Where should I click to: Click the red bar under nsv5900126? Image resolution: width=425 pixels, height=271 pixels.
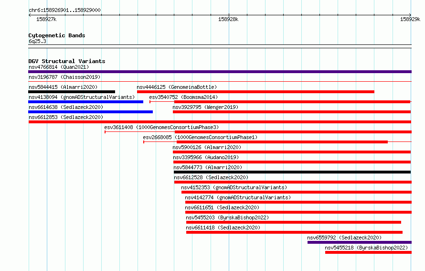292,152
